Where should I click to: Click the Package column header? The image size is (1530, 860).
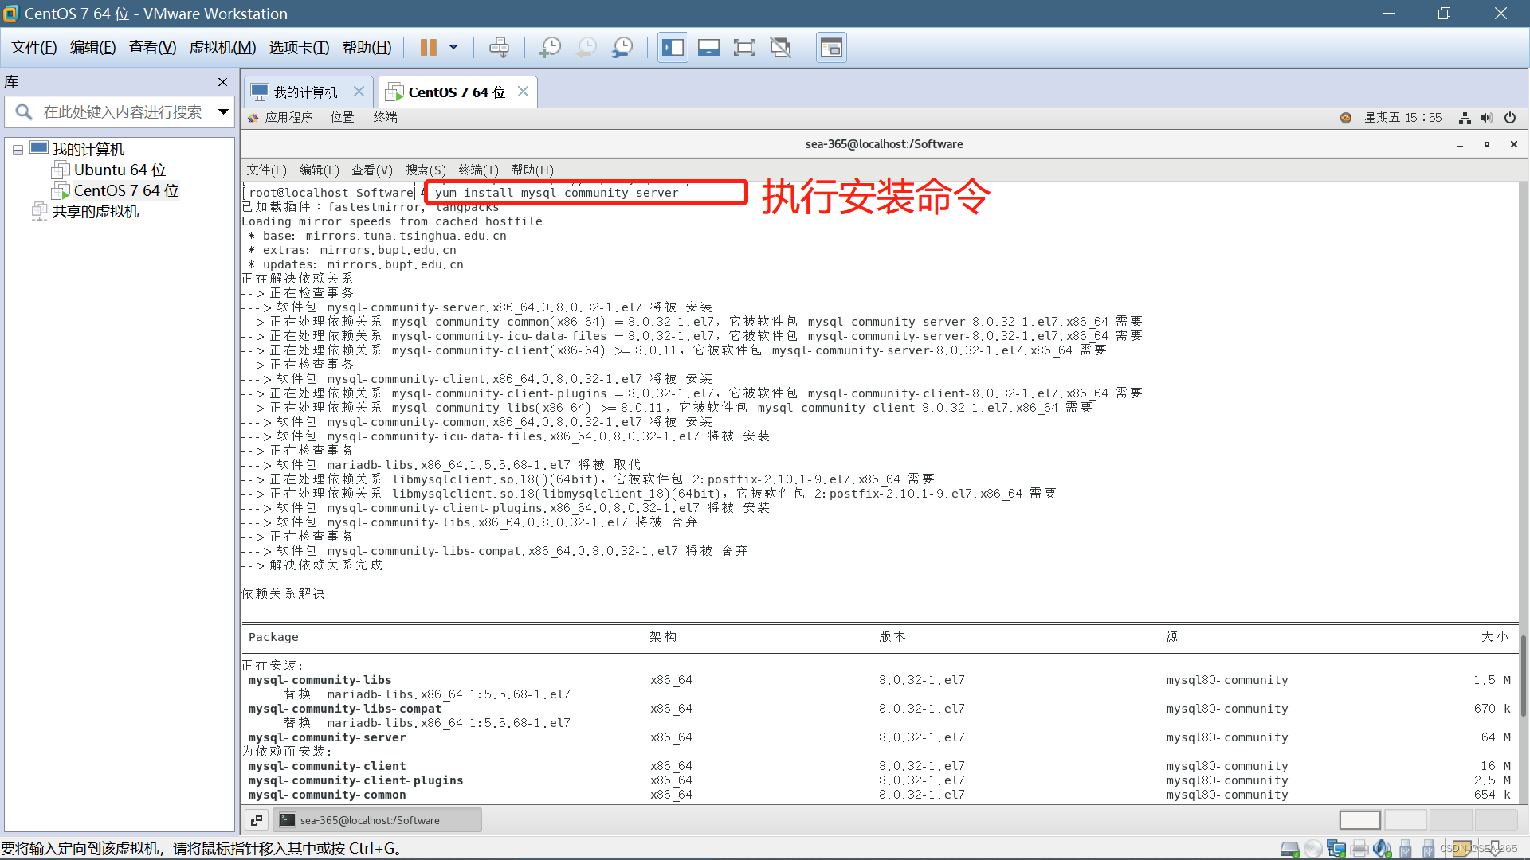(x=273, y=637)
